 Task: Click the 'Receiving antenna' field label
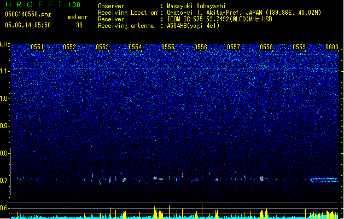pos(126,26)
